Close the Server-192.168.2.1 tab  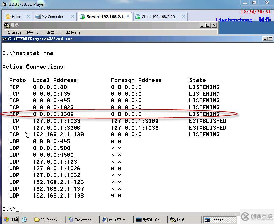pyautogui.click(x=128, y=16)
